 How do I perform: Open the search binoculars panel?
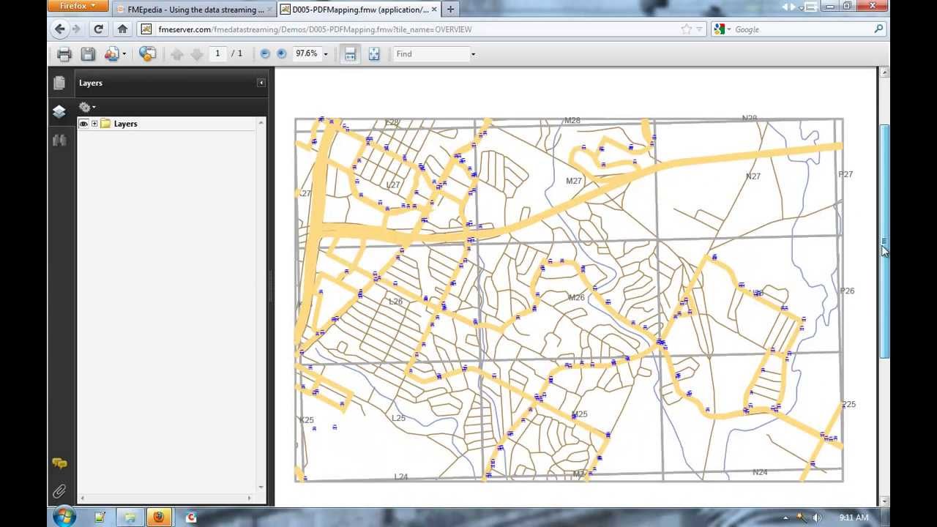pyautogui.click(x=59, y=140)
